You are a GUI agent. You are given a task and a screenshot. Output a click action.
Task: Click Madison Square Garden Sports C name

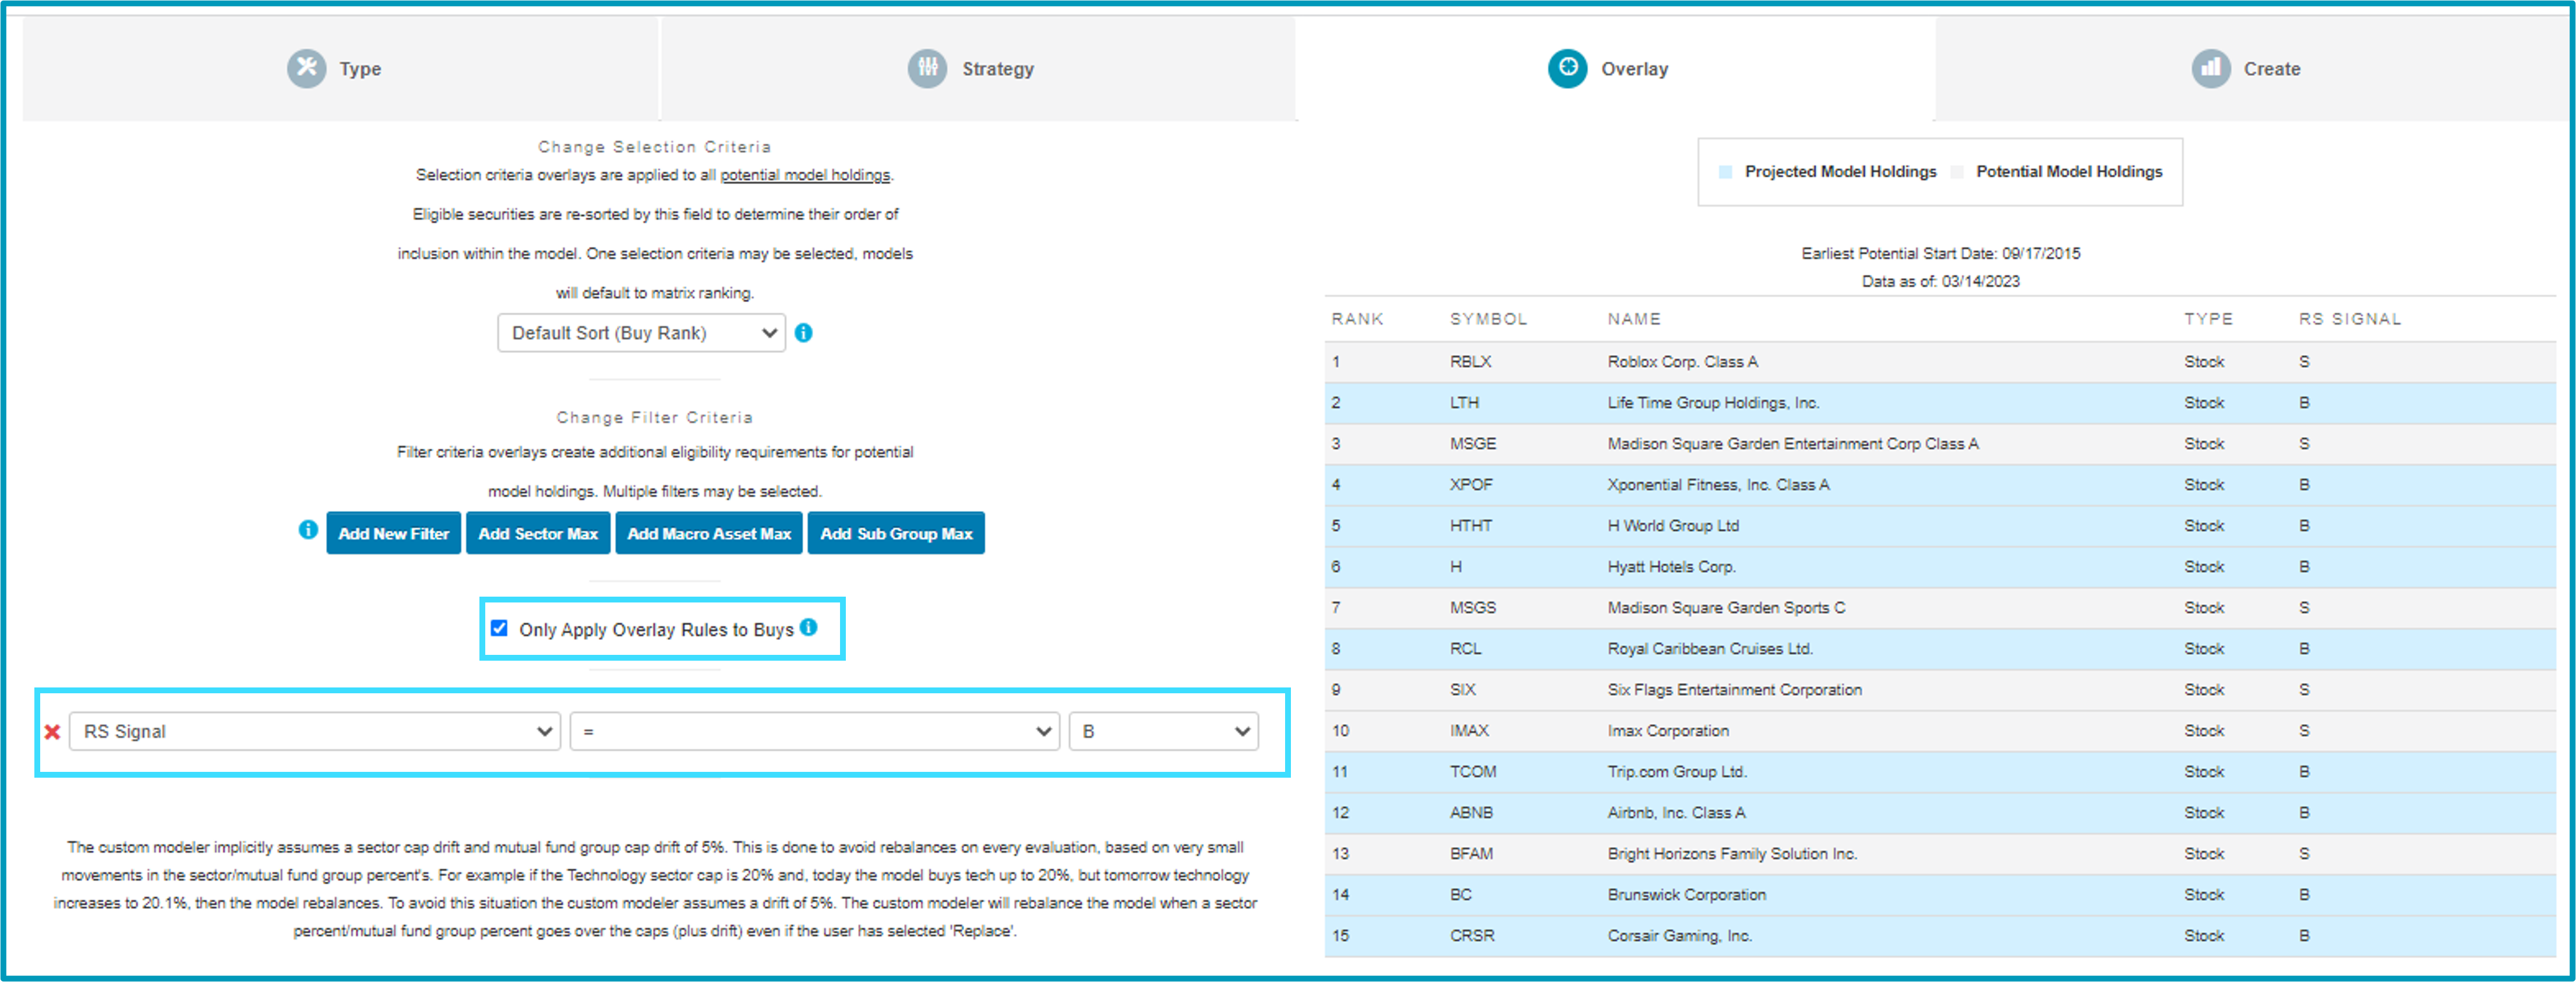pos(1726,607)
